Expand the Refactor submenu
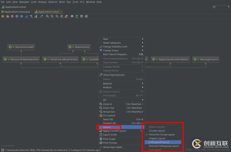Viewport: 231px width, 152px height. [x=121, y=83]
